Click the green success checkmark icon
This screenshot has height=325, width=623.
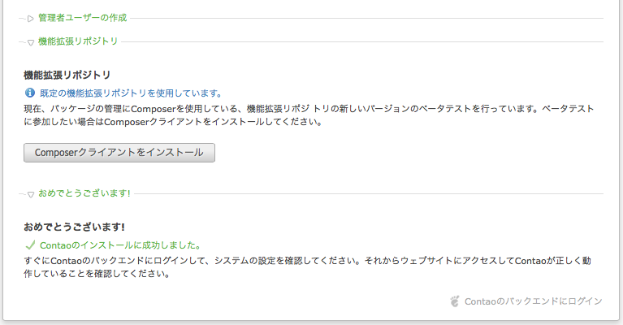30,245
